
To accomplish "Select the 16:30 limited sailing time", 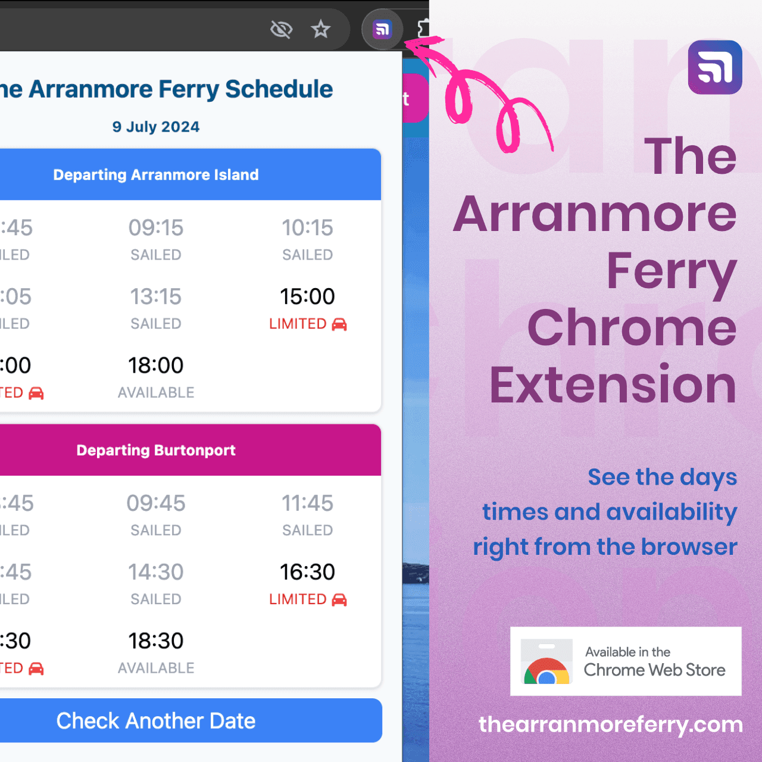I will [x=307, y=572].
